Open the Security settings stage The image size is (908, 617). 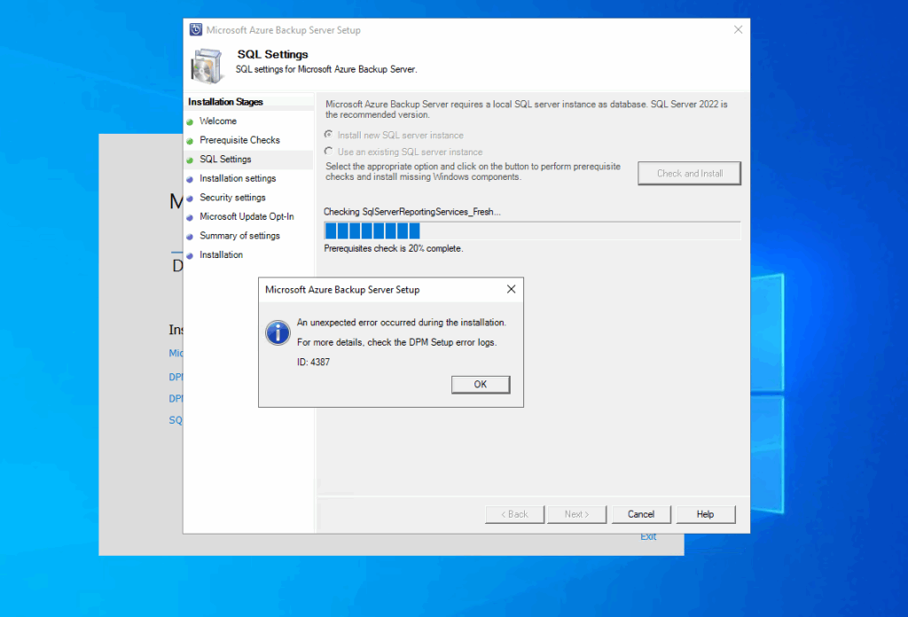coord(232,198)
